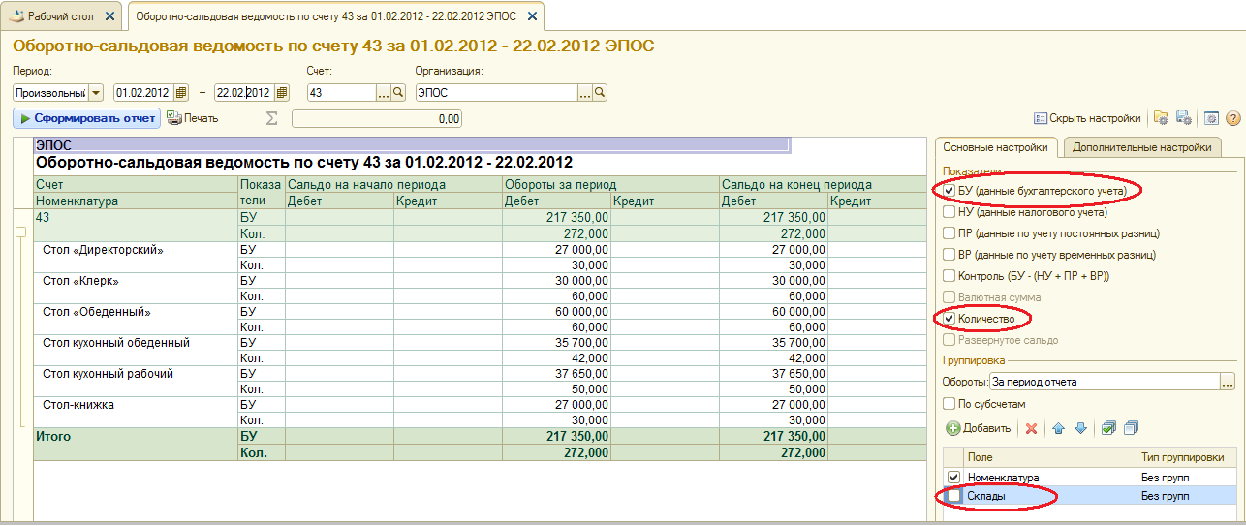The height and width of the screenshot is (526, 1246).
Task: Click the Счет input field
Action: [341, 93]
